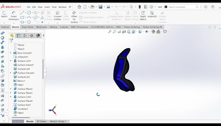
Task: Click the tree filter funnel icon
Action: click(x=11, y=40)
